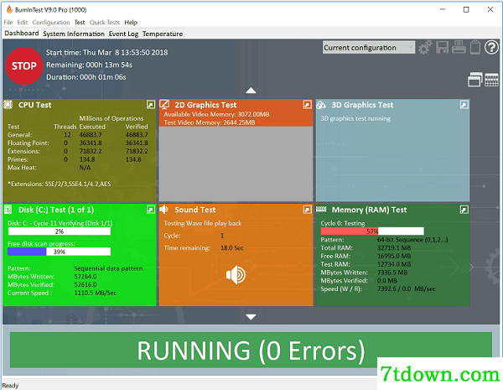Click the memory test 57% progress bar
Viewport: 503px width, 390px height.
point(372,231)
